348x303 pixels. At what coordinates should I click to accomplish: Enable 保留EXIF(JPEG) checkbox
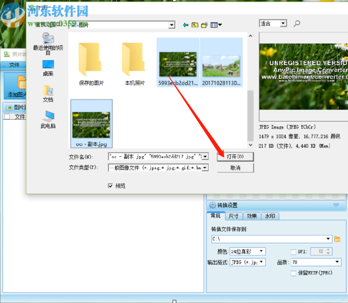pyautogui.click(x=293, y=273)
